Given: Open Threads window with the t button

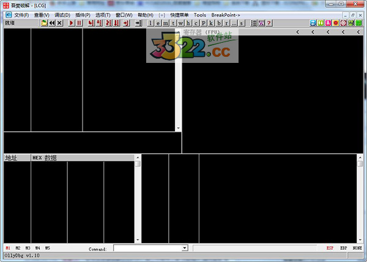Looking at the screenshot, I should click(173, 23).
